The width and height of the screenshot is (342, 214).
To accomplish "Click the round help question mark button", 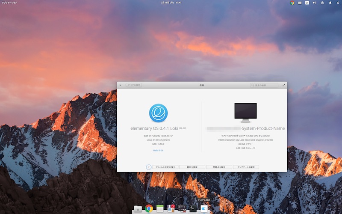I will (x=148, y=167).
